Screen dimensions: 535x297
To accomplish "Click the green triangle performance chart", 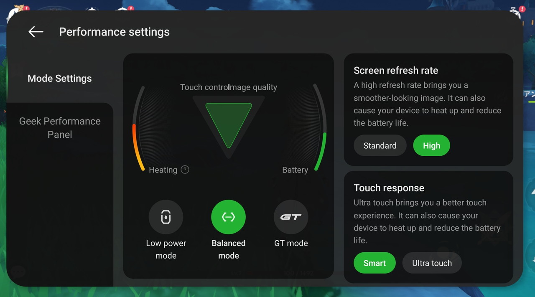I will (x=229, y=122).
